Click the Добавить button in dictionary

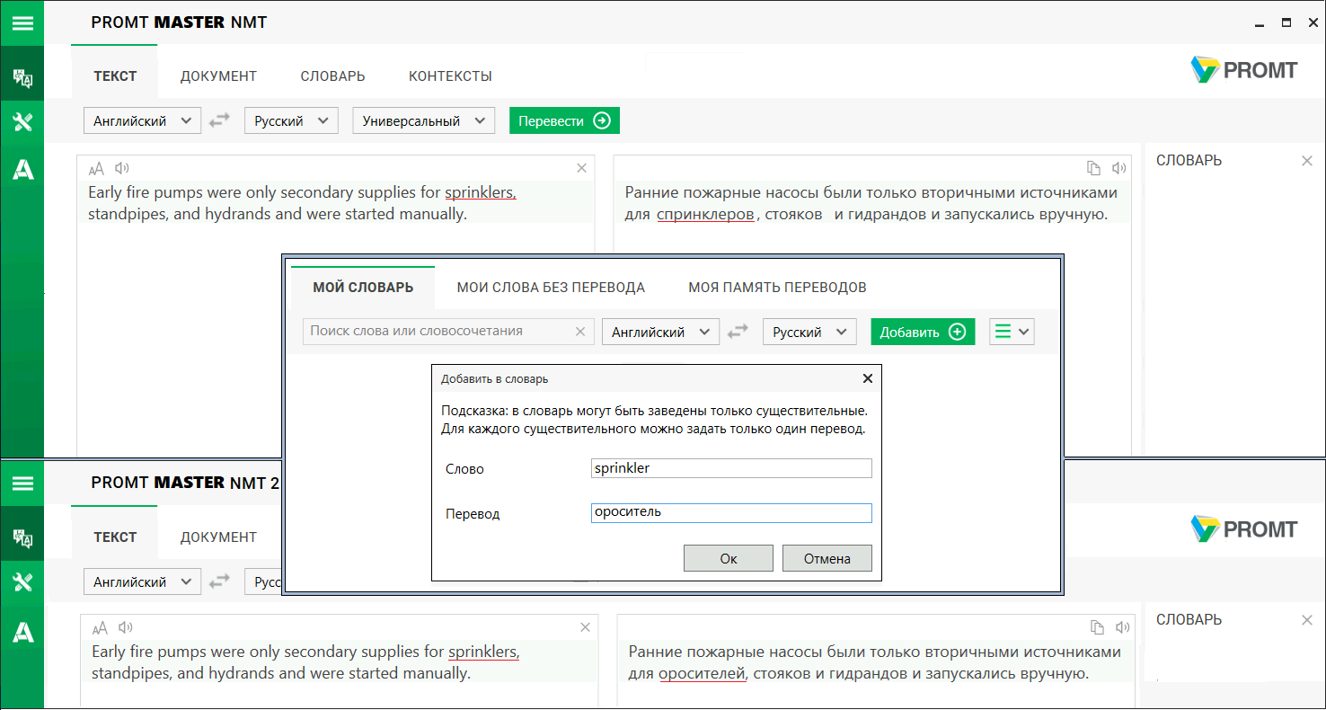click(923, 332)
